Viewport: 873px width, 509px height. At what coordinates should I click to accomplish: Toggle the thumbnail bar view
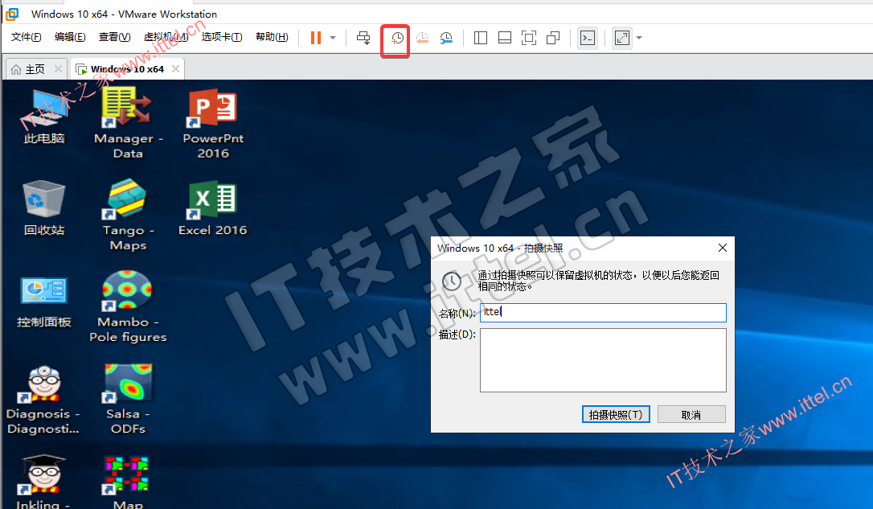[504, 38]
